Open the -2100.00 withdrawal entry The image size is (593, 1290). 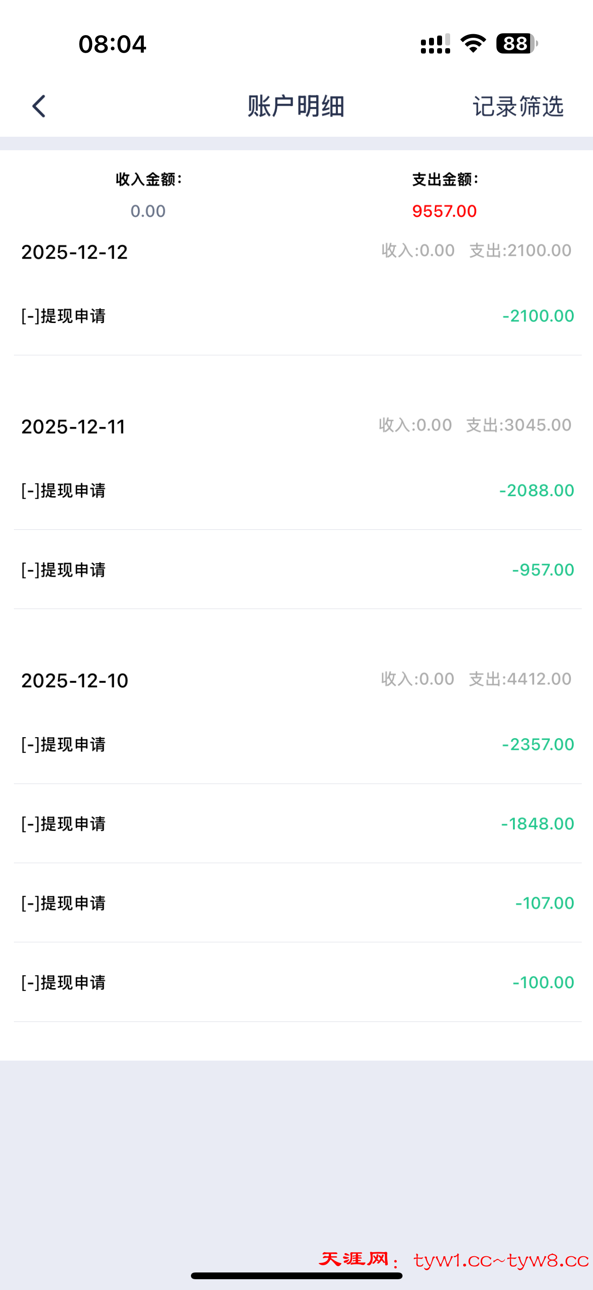(297, 316)
